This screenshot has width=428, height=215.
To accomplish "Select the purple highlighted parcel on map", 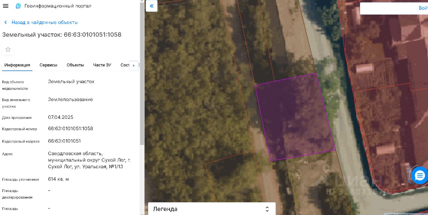I will point(295,117).
